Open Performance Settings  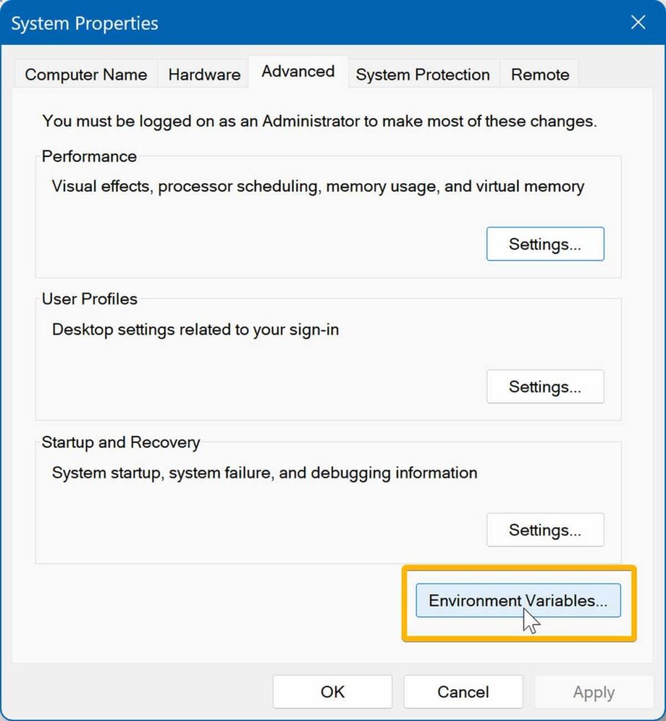point(545,244)
